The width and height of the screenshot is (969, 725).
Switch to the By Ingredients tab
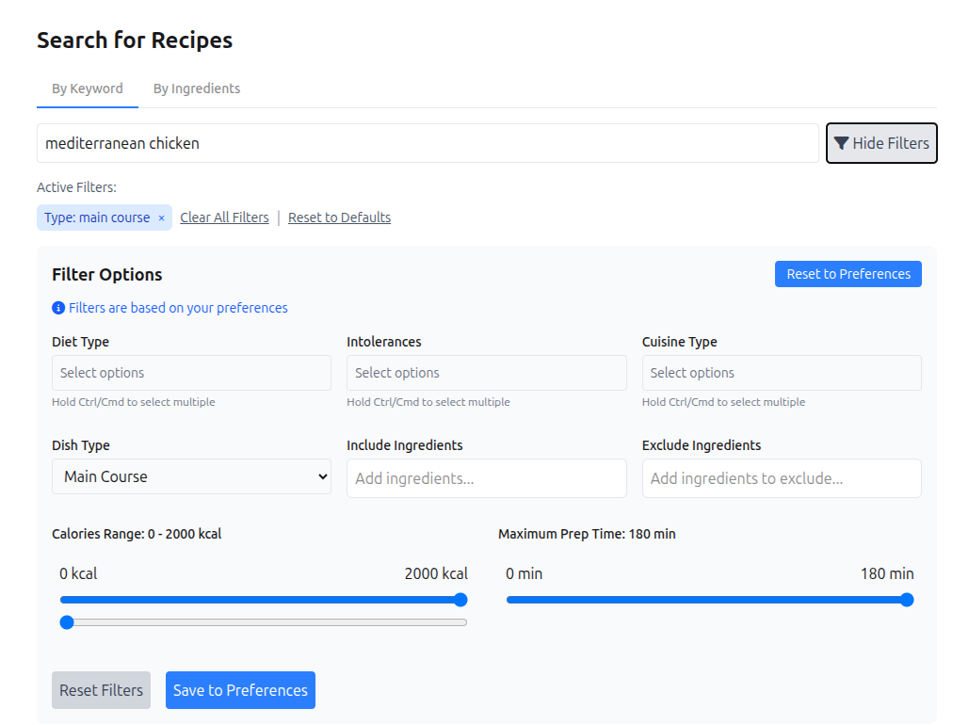tap(196, 88)
